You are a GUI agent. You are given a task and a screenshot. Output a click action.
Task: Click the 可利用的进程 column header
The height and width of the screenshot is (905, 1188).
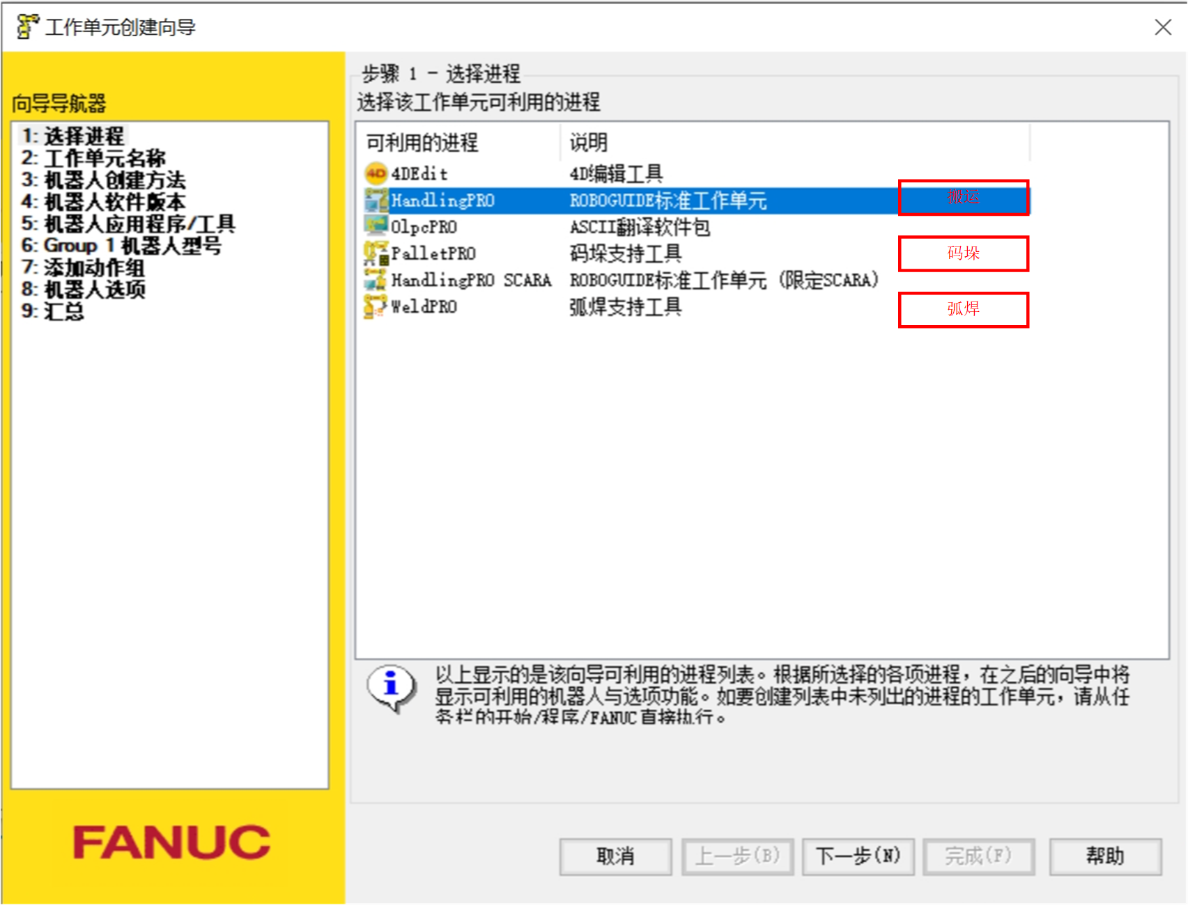point(422,143)
